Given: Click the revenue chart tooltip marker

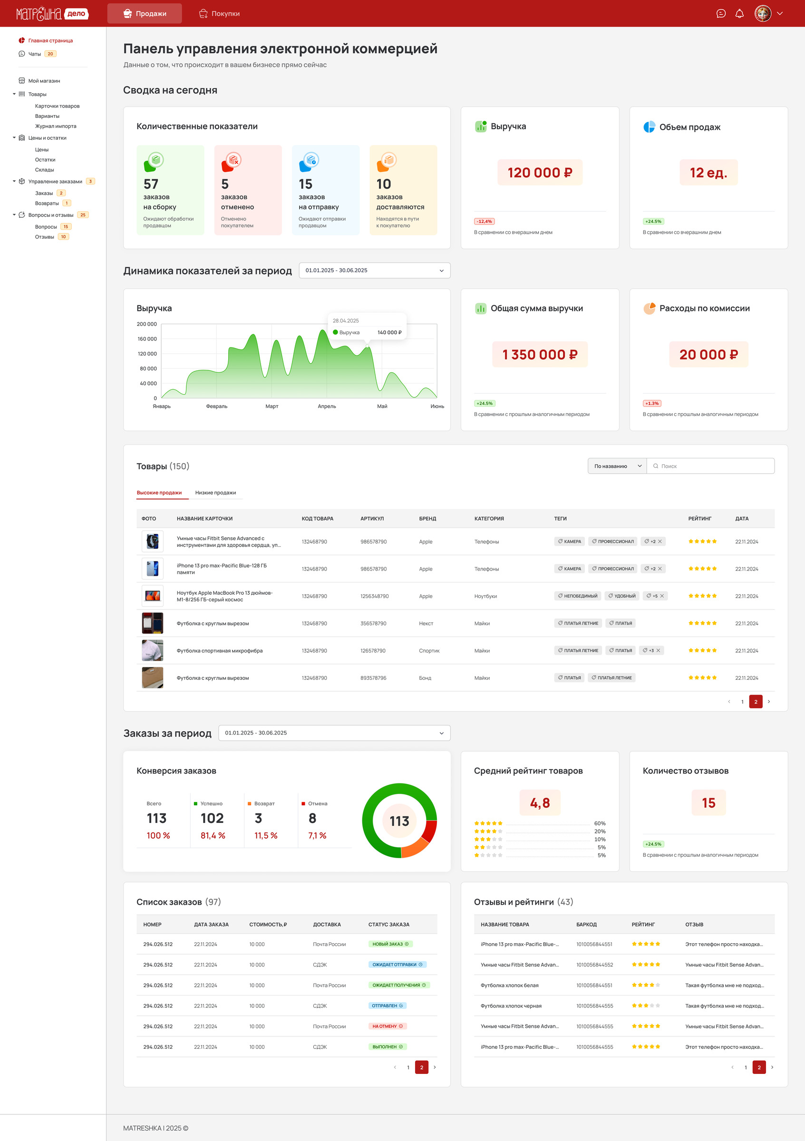Looking at the screenshot, I should pyautogui.click(x=367, y=345).
